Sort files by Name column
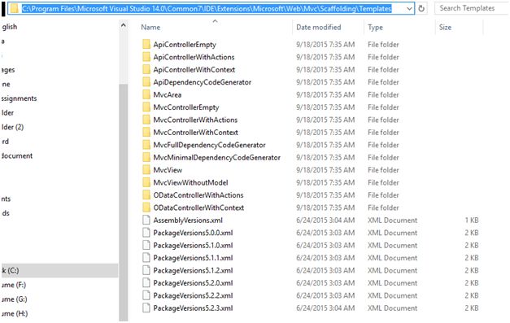Image resolution: width=510 pixels, height=323 pixels. pyautogui.click(x=150, y=28)
